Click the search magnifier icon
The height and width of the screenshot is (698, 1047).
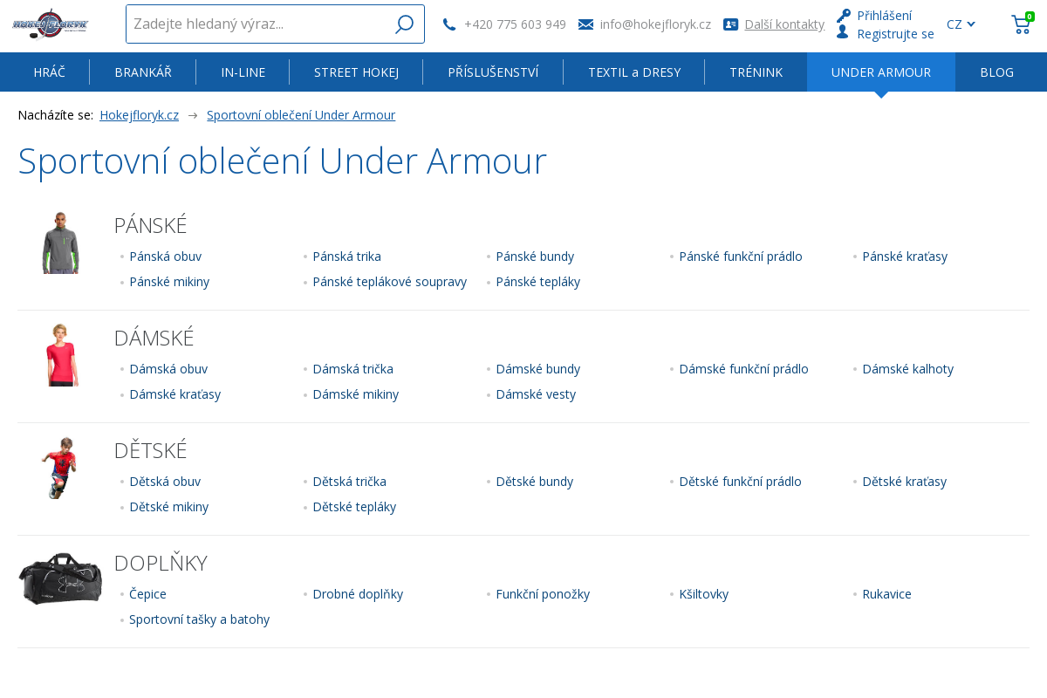click(404, 24)
